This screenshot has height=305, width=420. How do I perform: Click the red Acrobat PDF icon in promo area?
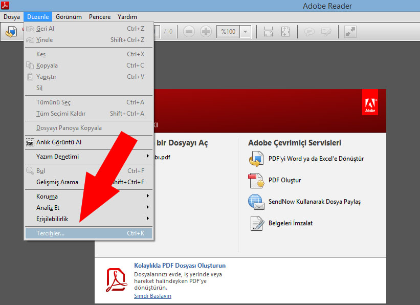pos(116,280)
